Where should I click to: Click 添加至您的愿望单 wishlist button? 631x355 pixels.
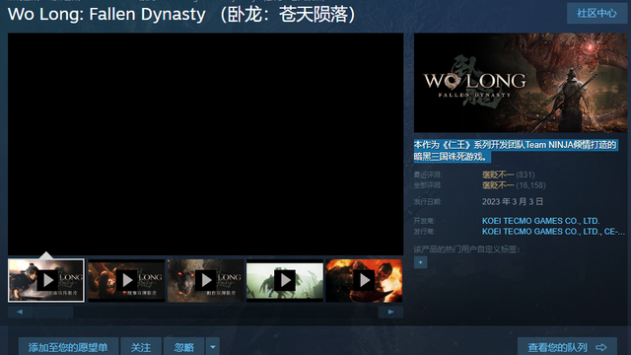[x=68, y=347]
